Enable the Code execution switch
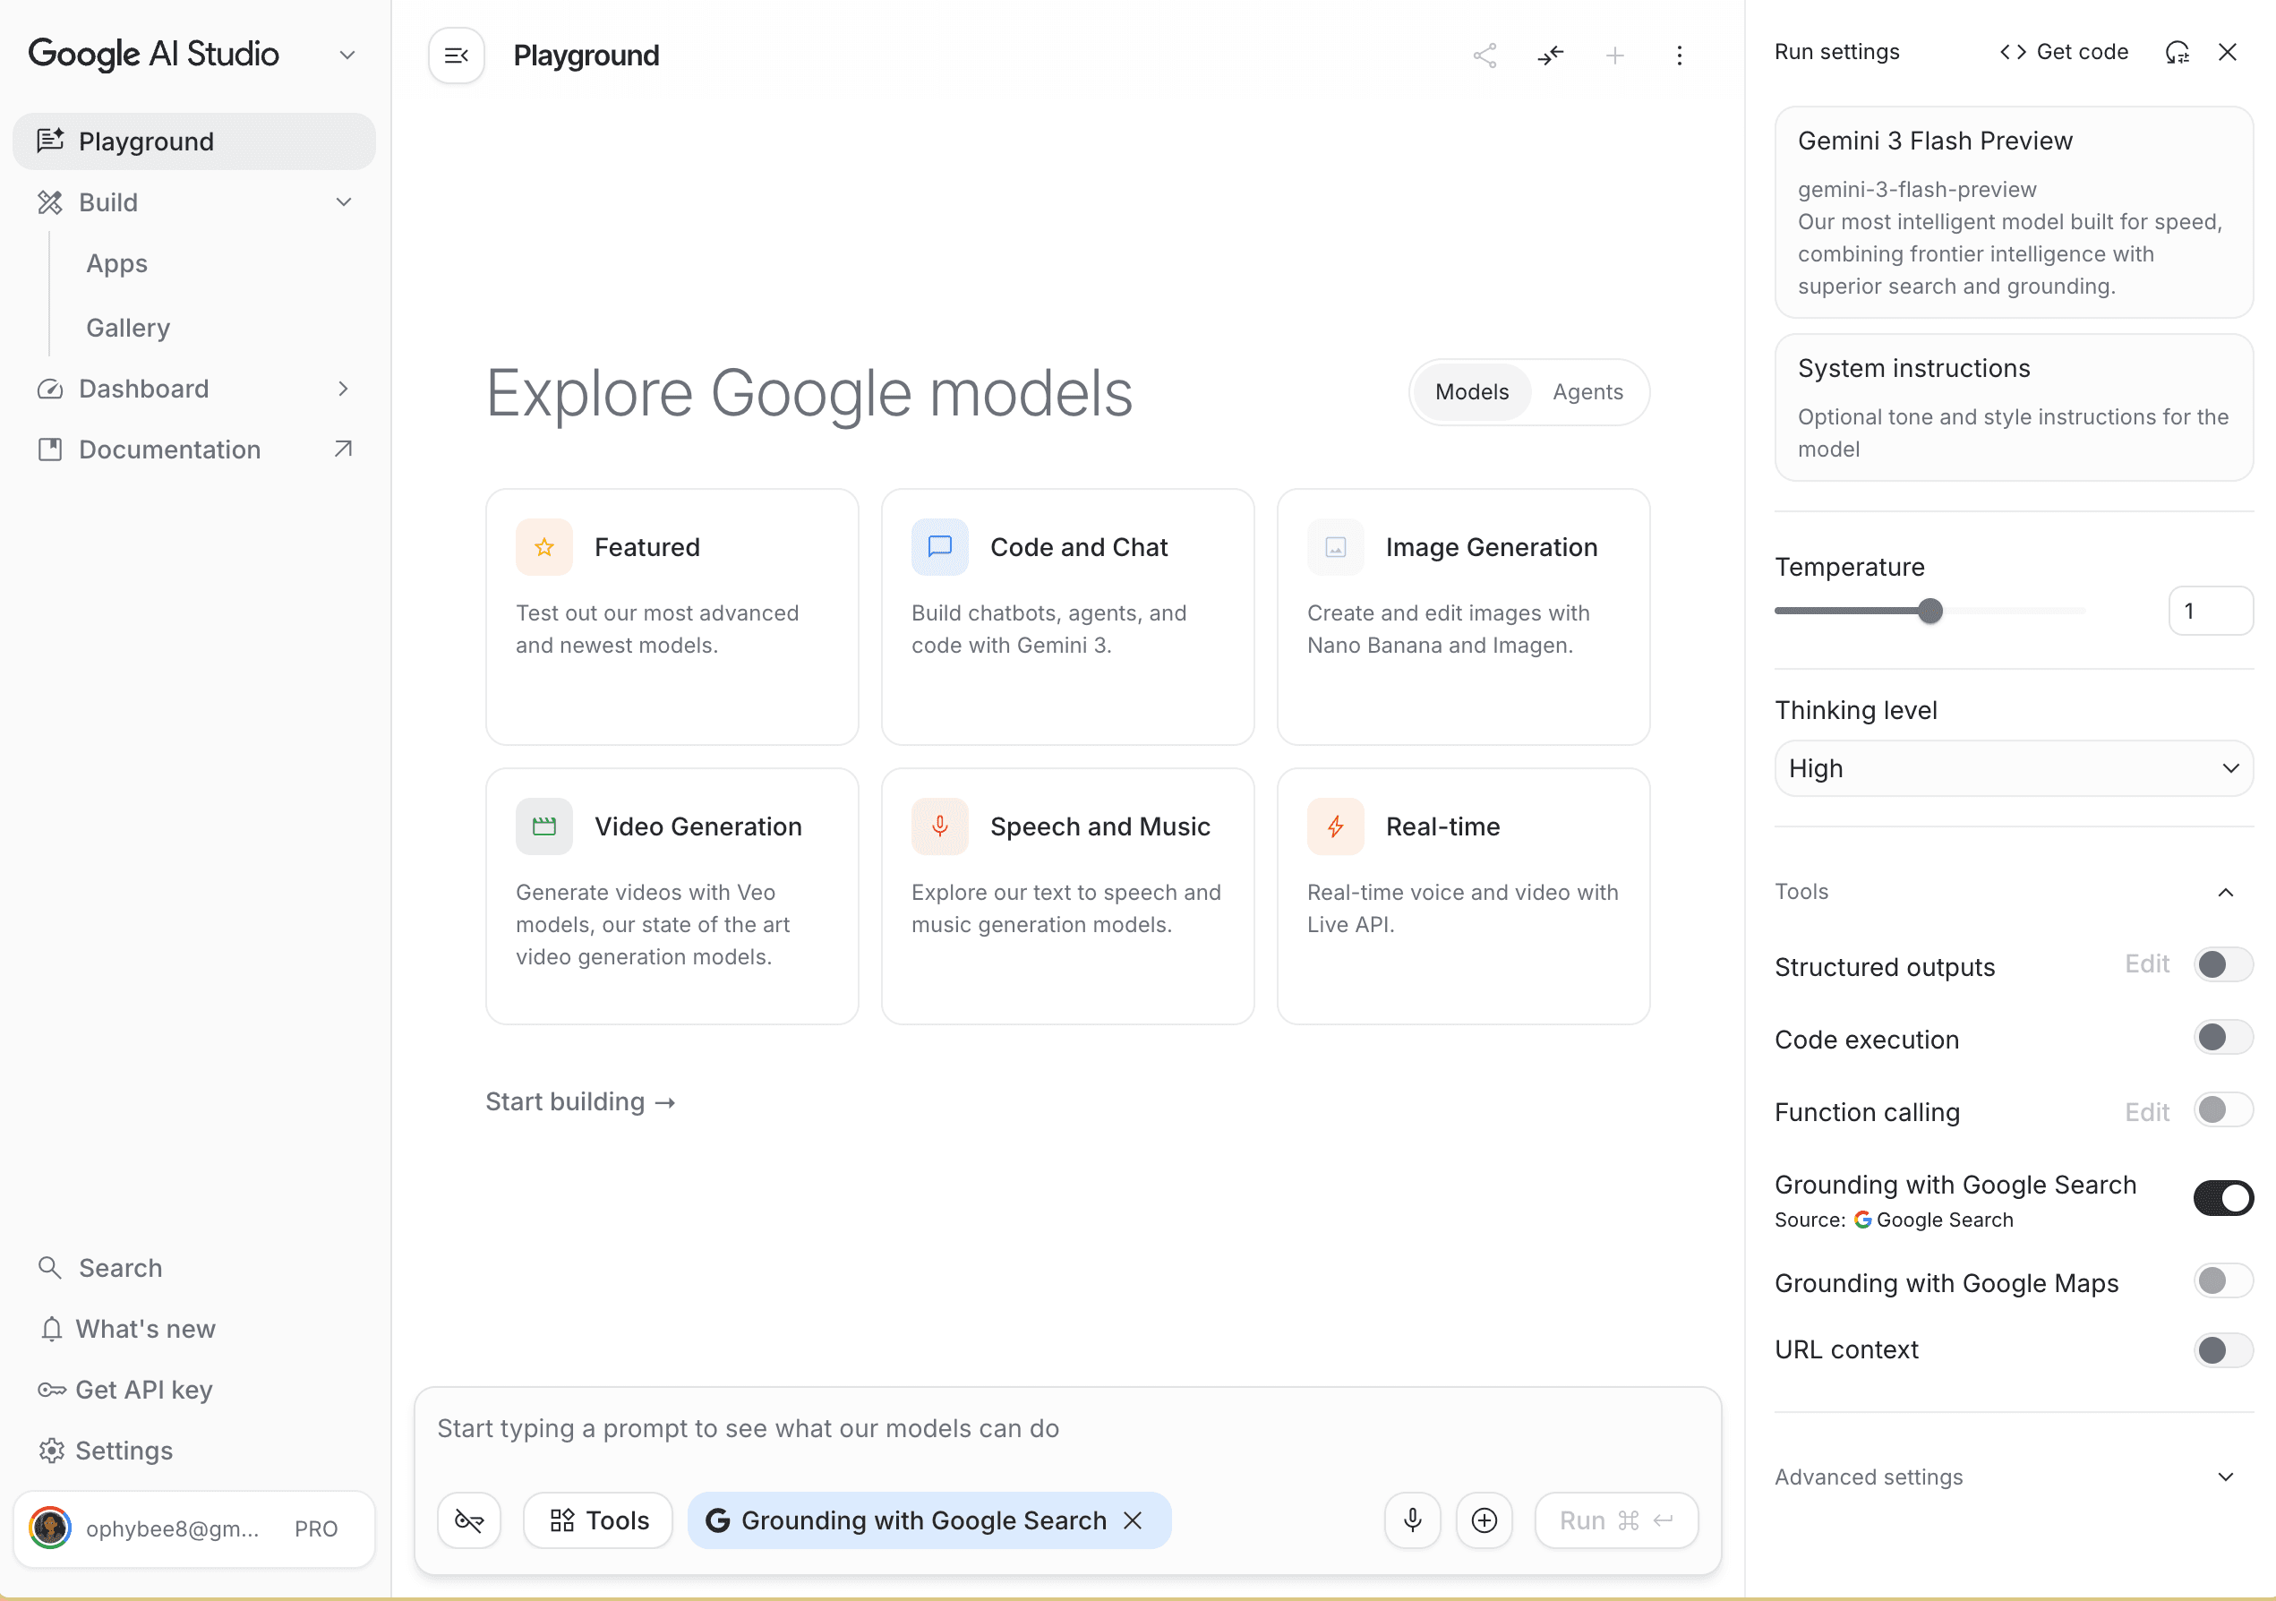Screen dimensions: 2276x1601 [x=2223, y=1038]
